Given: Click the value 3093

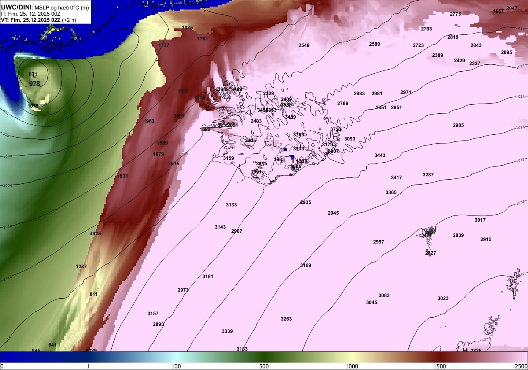Looking at the screenshot, I should (350, 139).
